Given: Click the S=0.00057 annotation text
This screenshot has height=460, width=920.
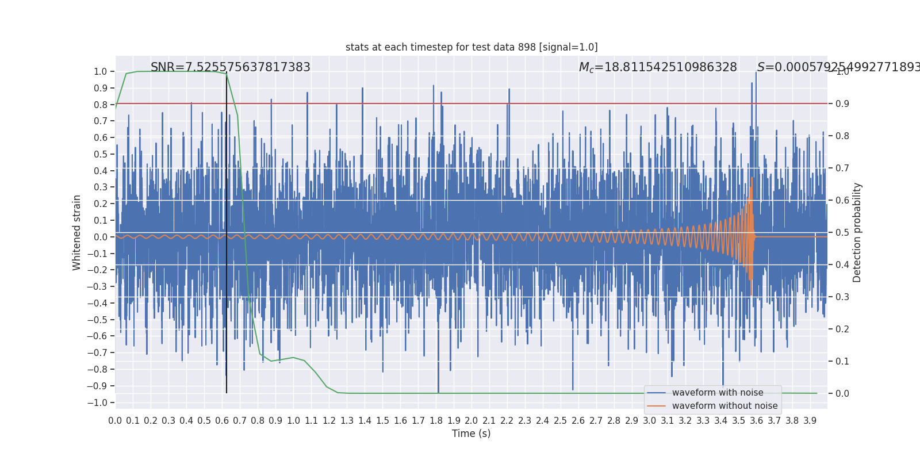Looking at the screenshot, I should click(x=838, y=67).
